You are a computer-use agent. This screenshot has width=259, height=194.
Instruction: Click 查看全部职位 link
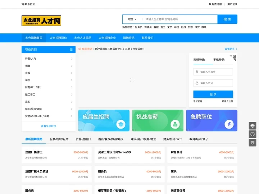49,126
